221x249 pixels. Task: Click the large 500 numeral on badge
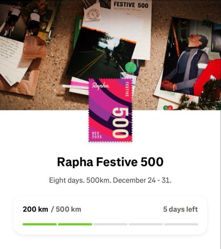120,123
